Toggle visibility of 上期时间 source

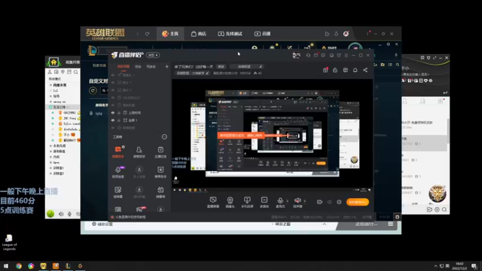(113, 113)
